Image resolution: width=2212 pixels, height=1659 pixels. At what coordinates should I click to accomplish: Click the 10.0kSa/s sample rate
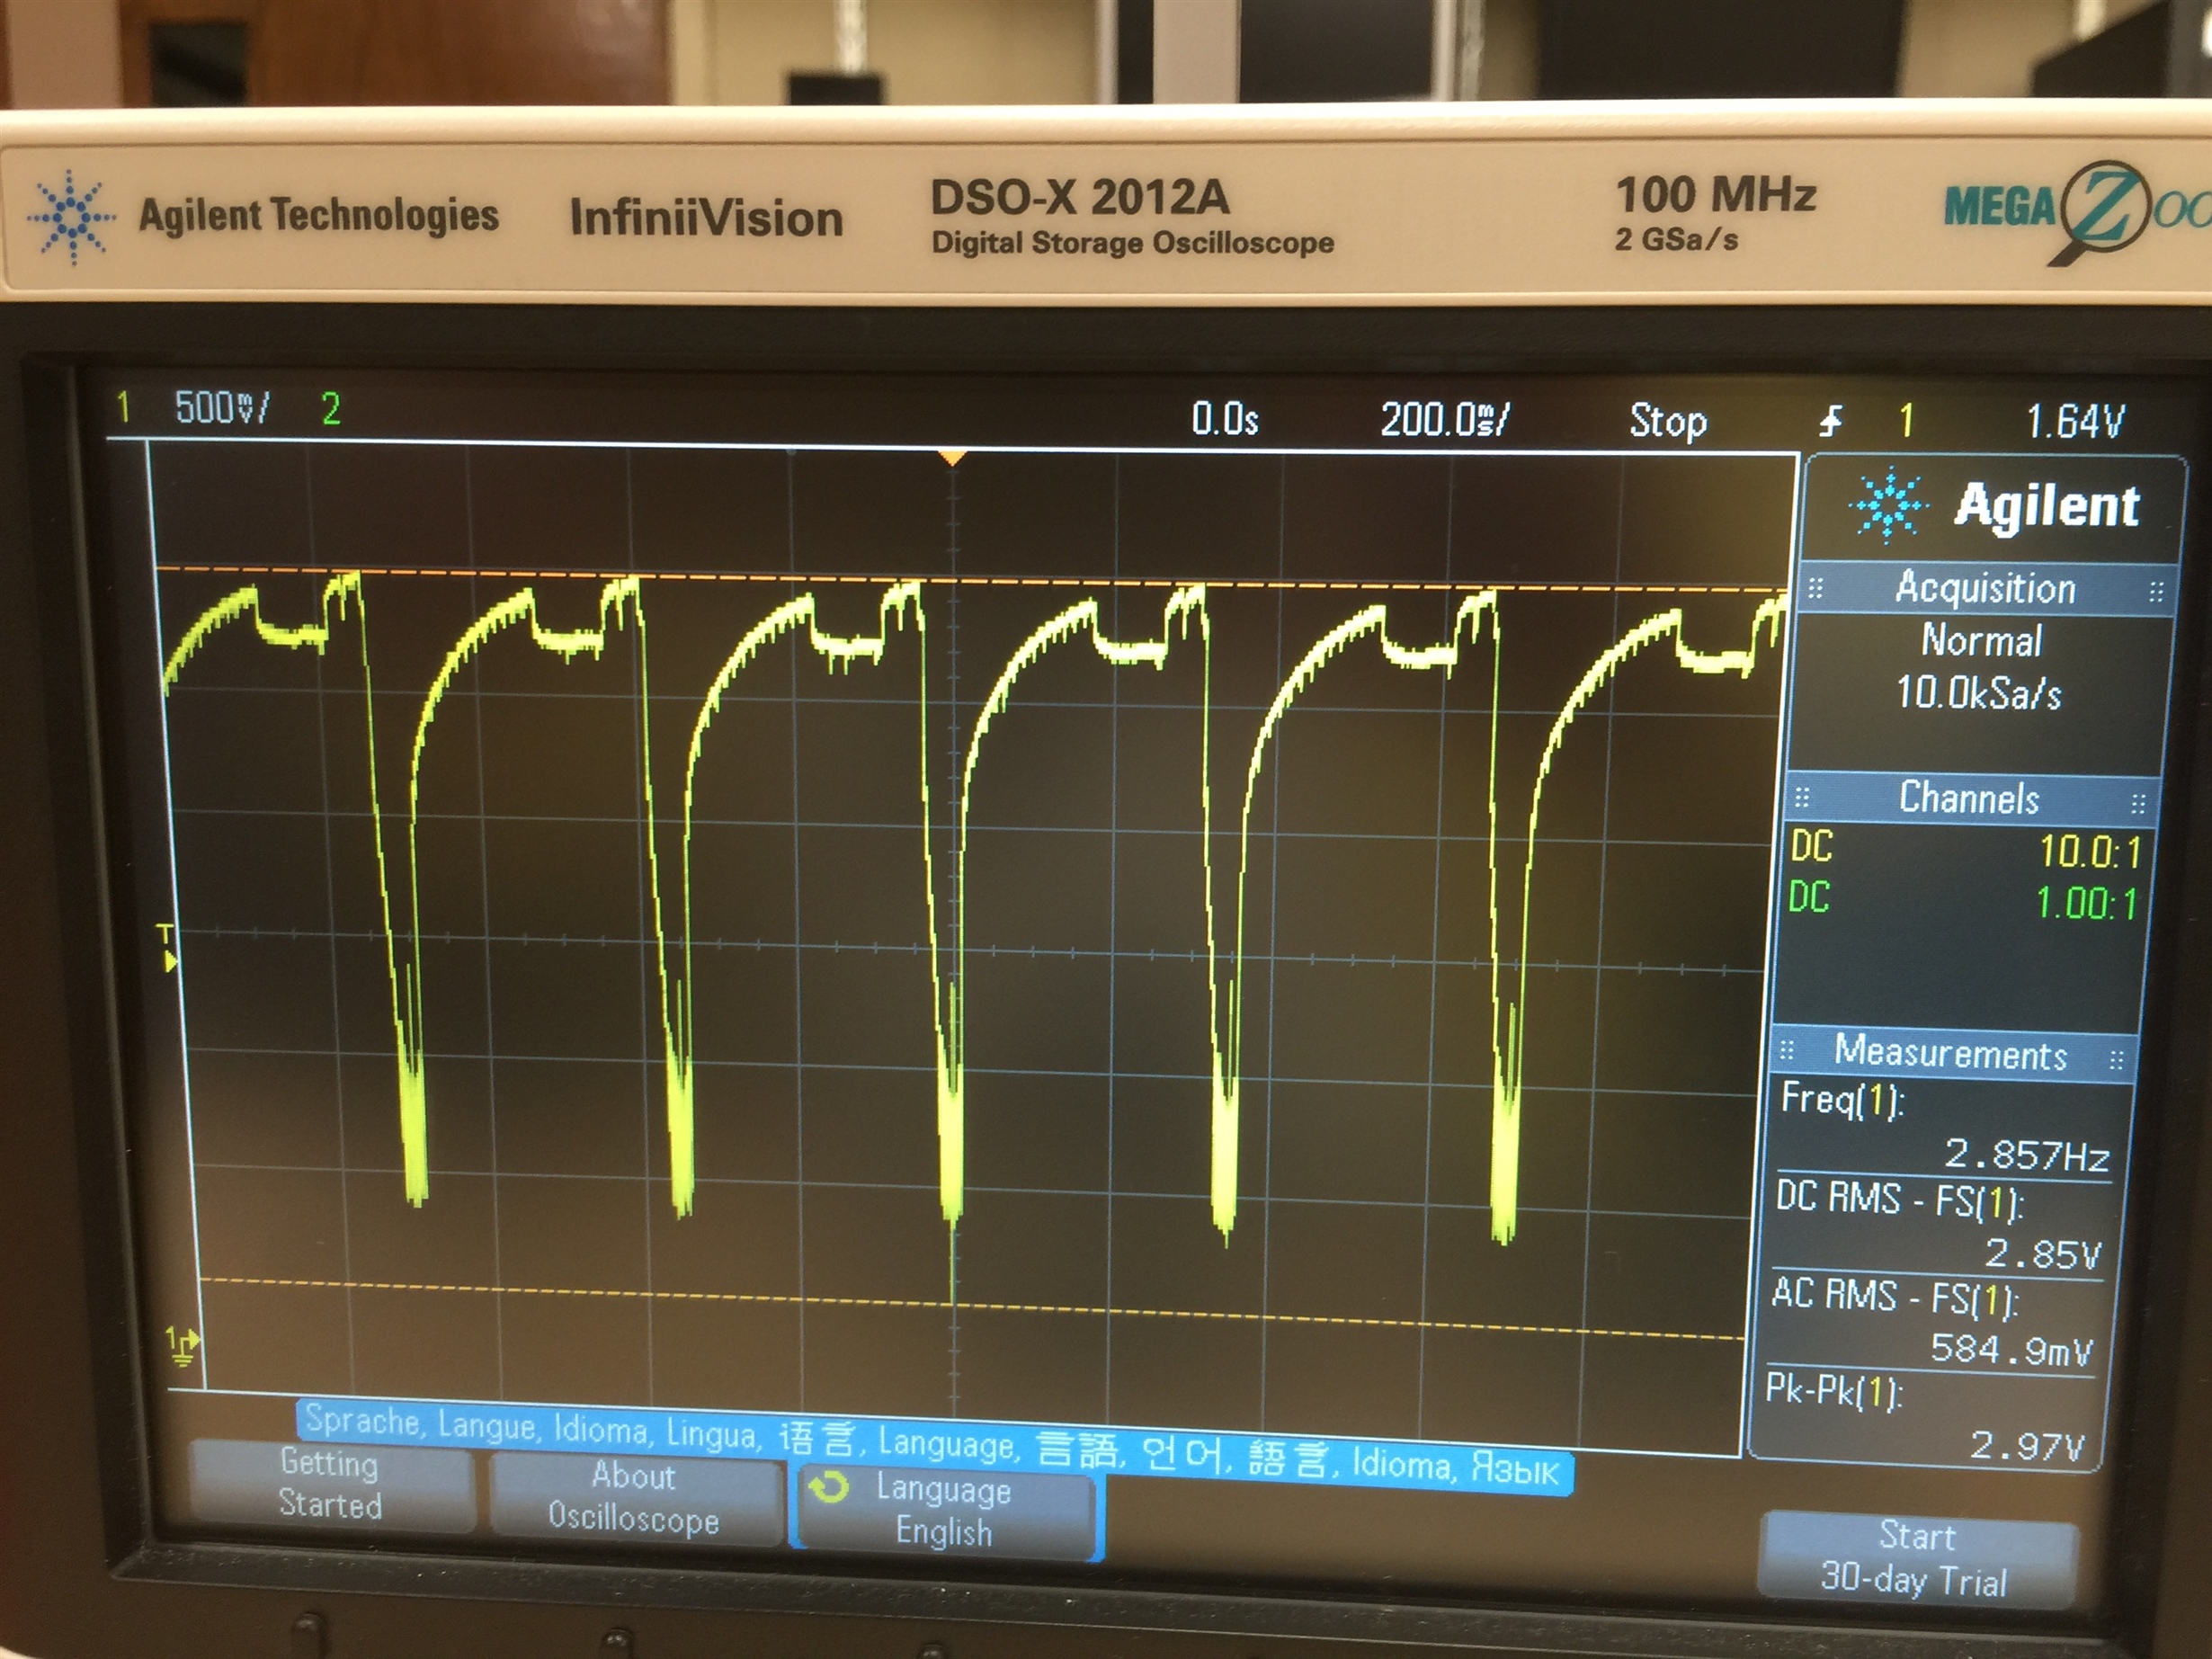click(x=1979, y=692)
